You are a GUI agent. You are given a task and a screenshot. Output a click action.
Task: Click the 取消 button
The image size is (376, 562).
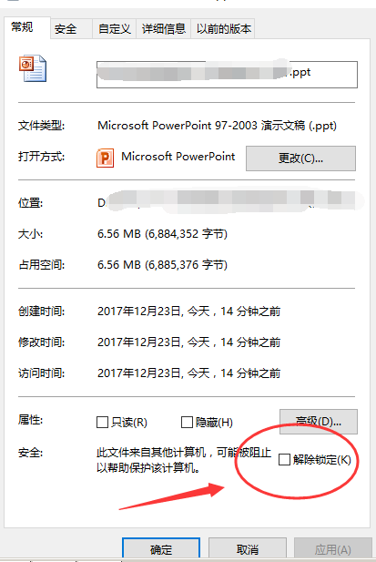point(248,549)
